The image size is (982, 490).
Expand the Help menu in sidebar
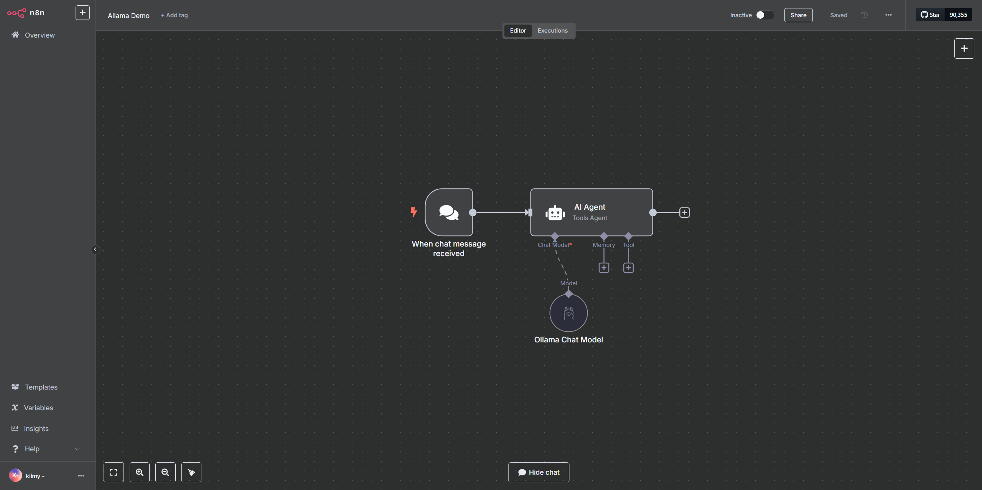pyautogui.click(x=46, y=449)
